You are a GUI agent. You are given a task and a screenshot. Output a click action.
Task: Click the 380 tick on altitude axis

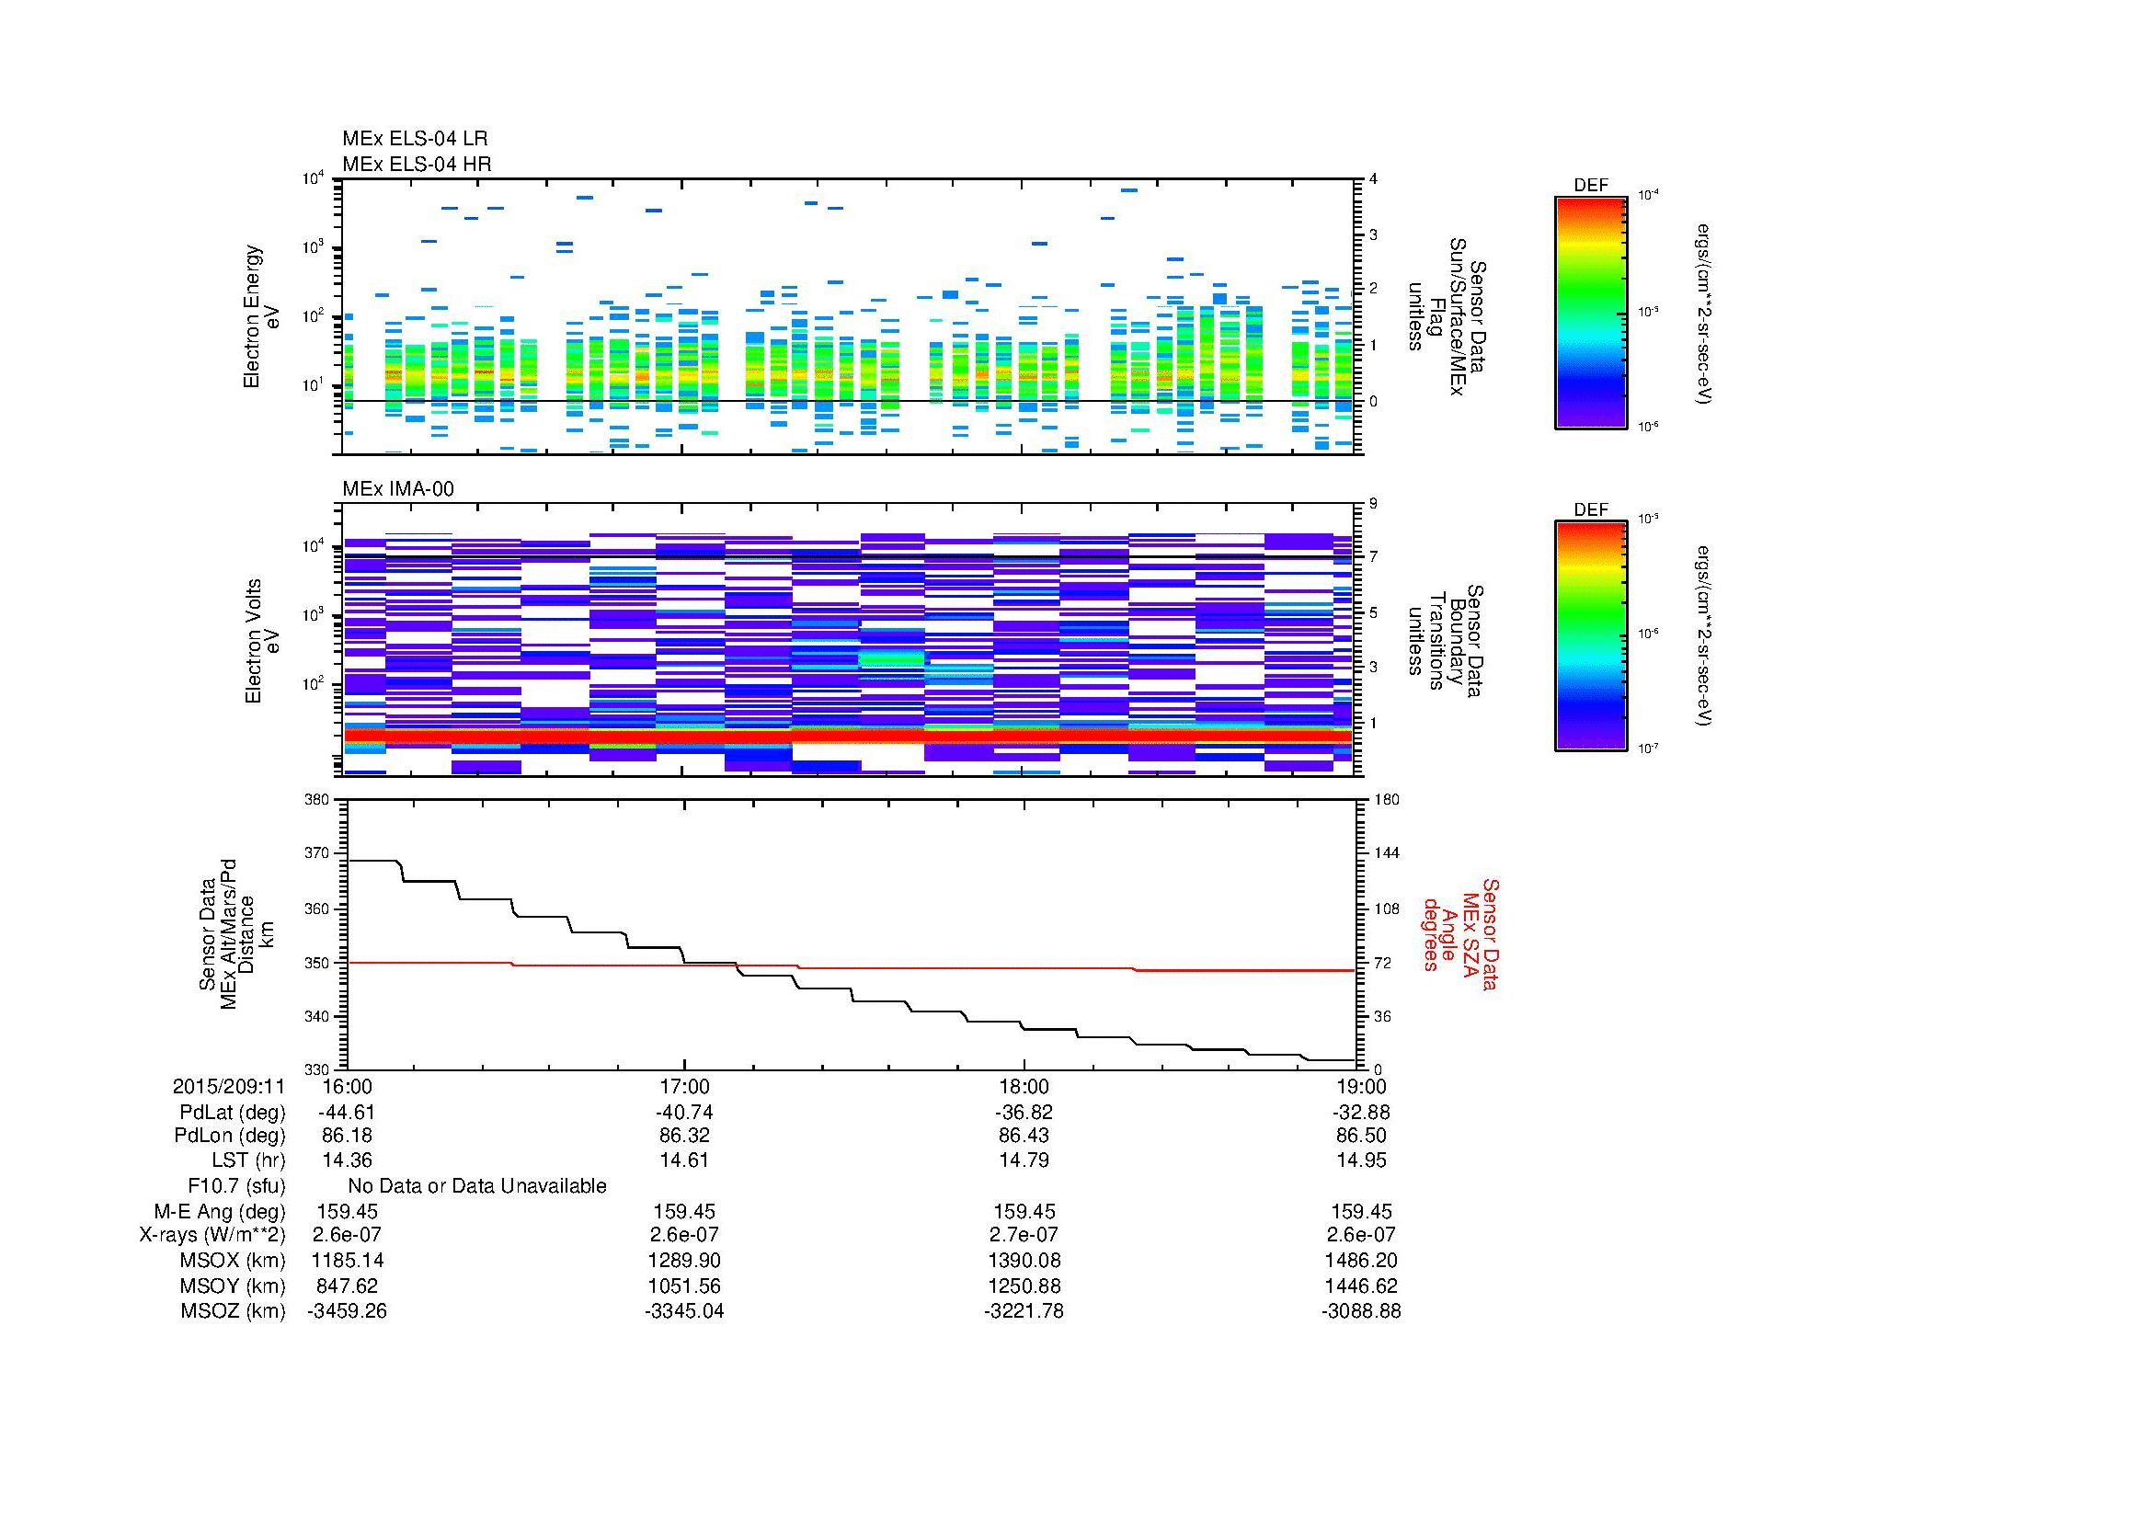[x=316, y=800]
